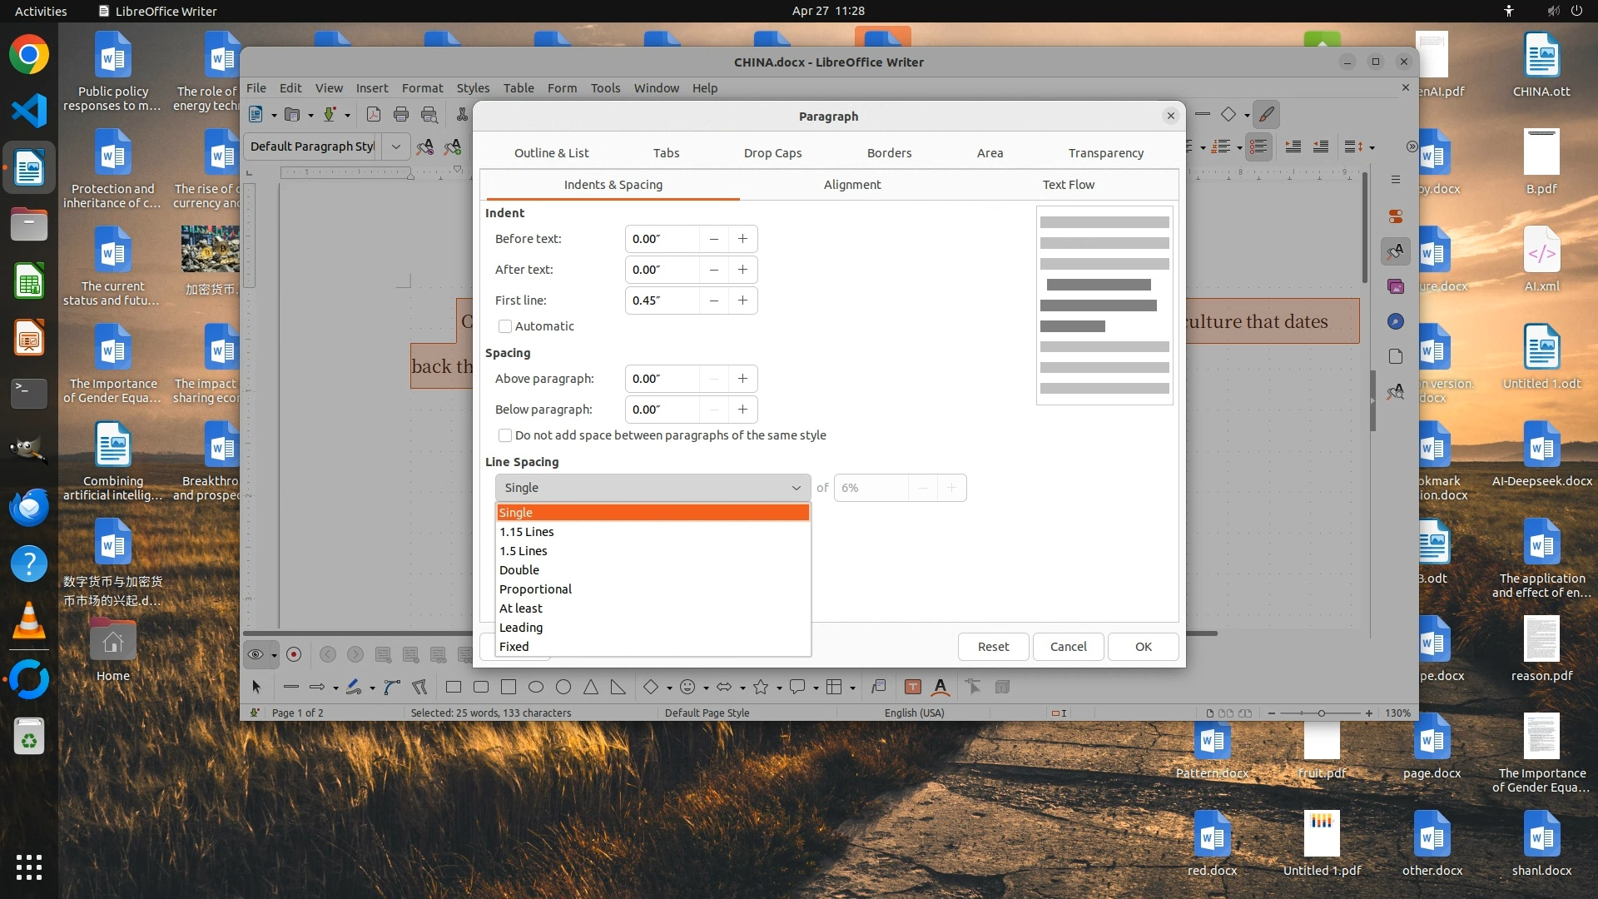Click the Fontwork text icon

click(940, 687)
